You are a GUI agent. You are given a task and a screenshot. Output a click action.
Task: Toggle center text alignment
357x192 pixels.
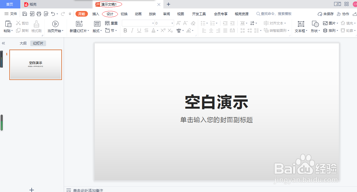pyautogui.click(x=211, y=30)
